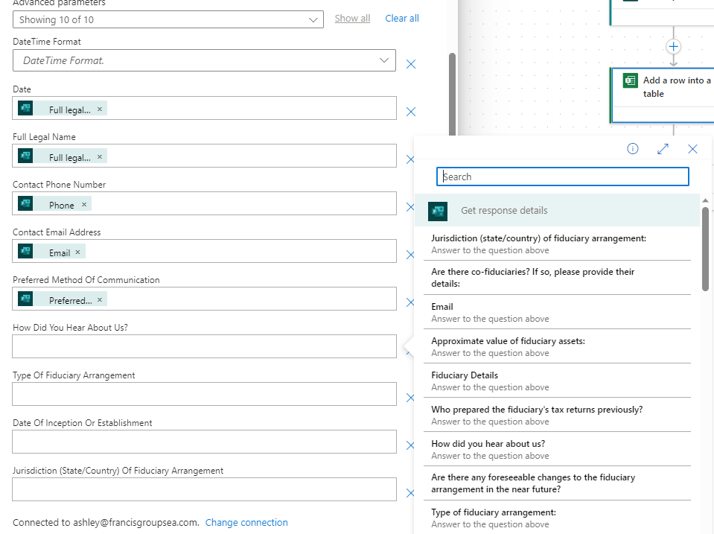This screenshot has width=714, height=534.
Task: Click the dynamic content list scrollbar thumb
Action: tap(705, 249)
